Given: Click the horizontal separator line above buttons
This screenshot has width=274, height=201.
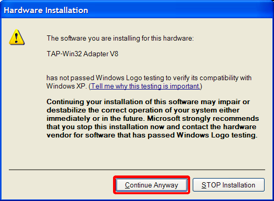Looking at the screenshot, I should (137, 169).
